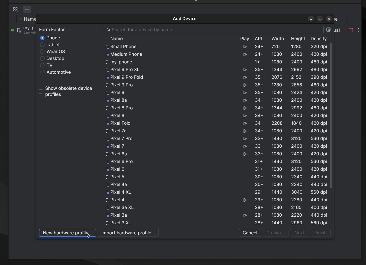
Task: Select the Pixel 4 XL row
Action: click(x=217, y=192)
